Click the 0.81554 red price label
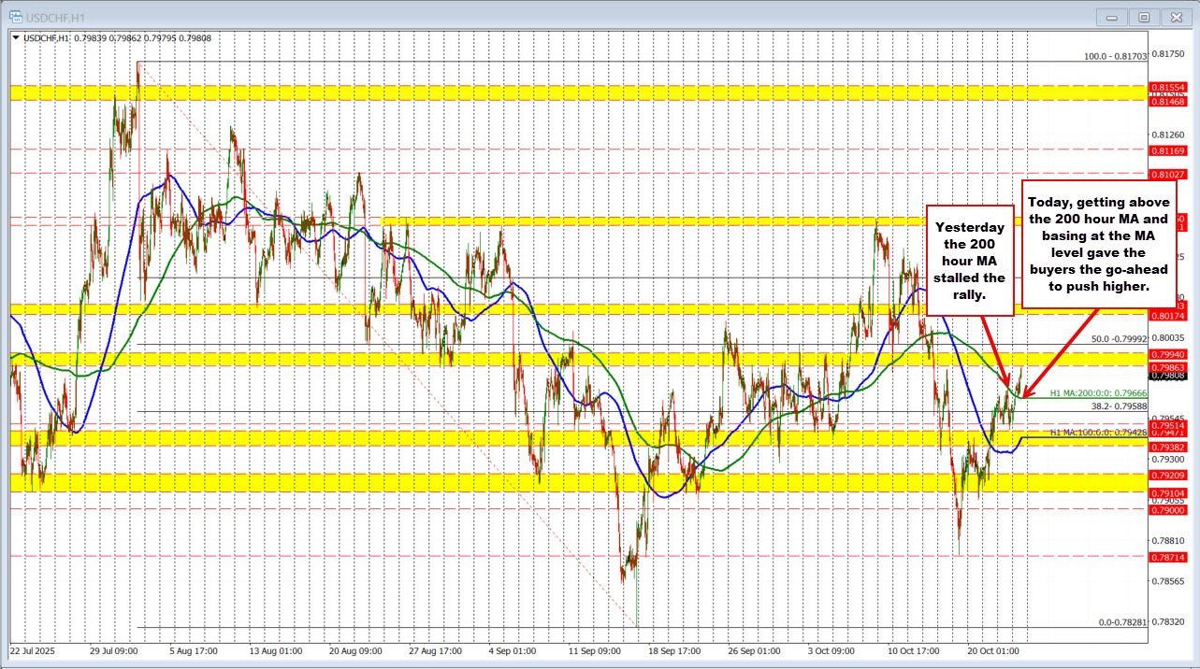 pos(1167,87)
